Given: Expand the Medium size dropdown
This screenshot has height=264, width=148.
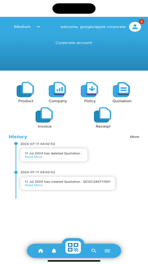Looking at the screenshot, I should pyautogui.click(x=27, y=27).
